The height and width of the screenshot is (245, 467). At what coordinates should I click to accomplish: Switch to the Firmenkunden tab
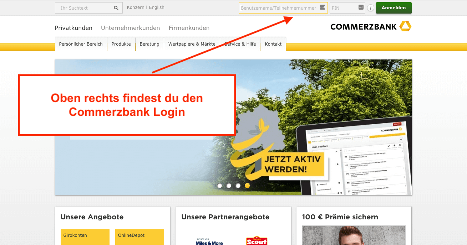[x=189, y=28]
